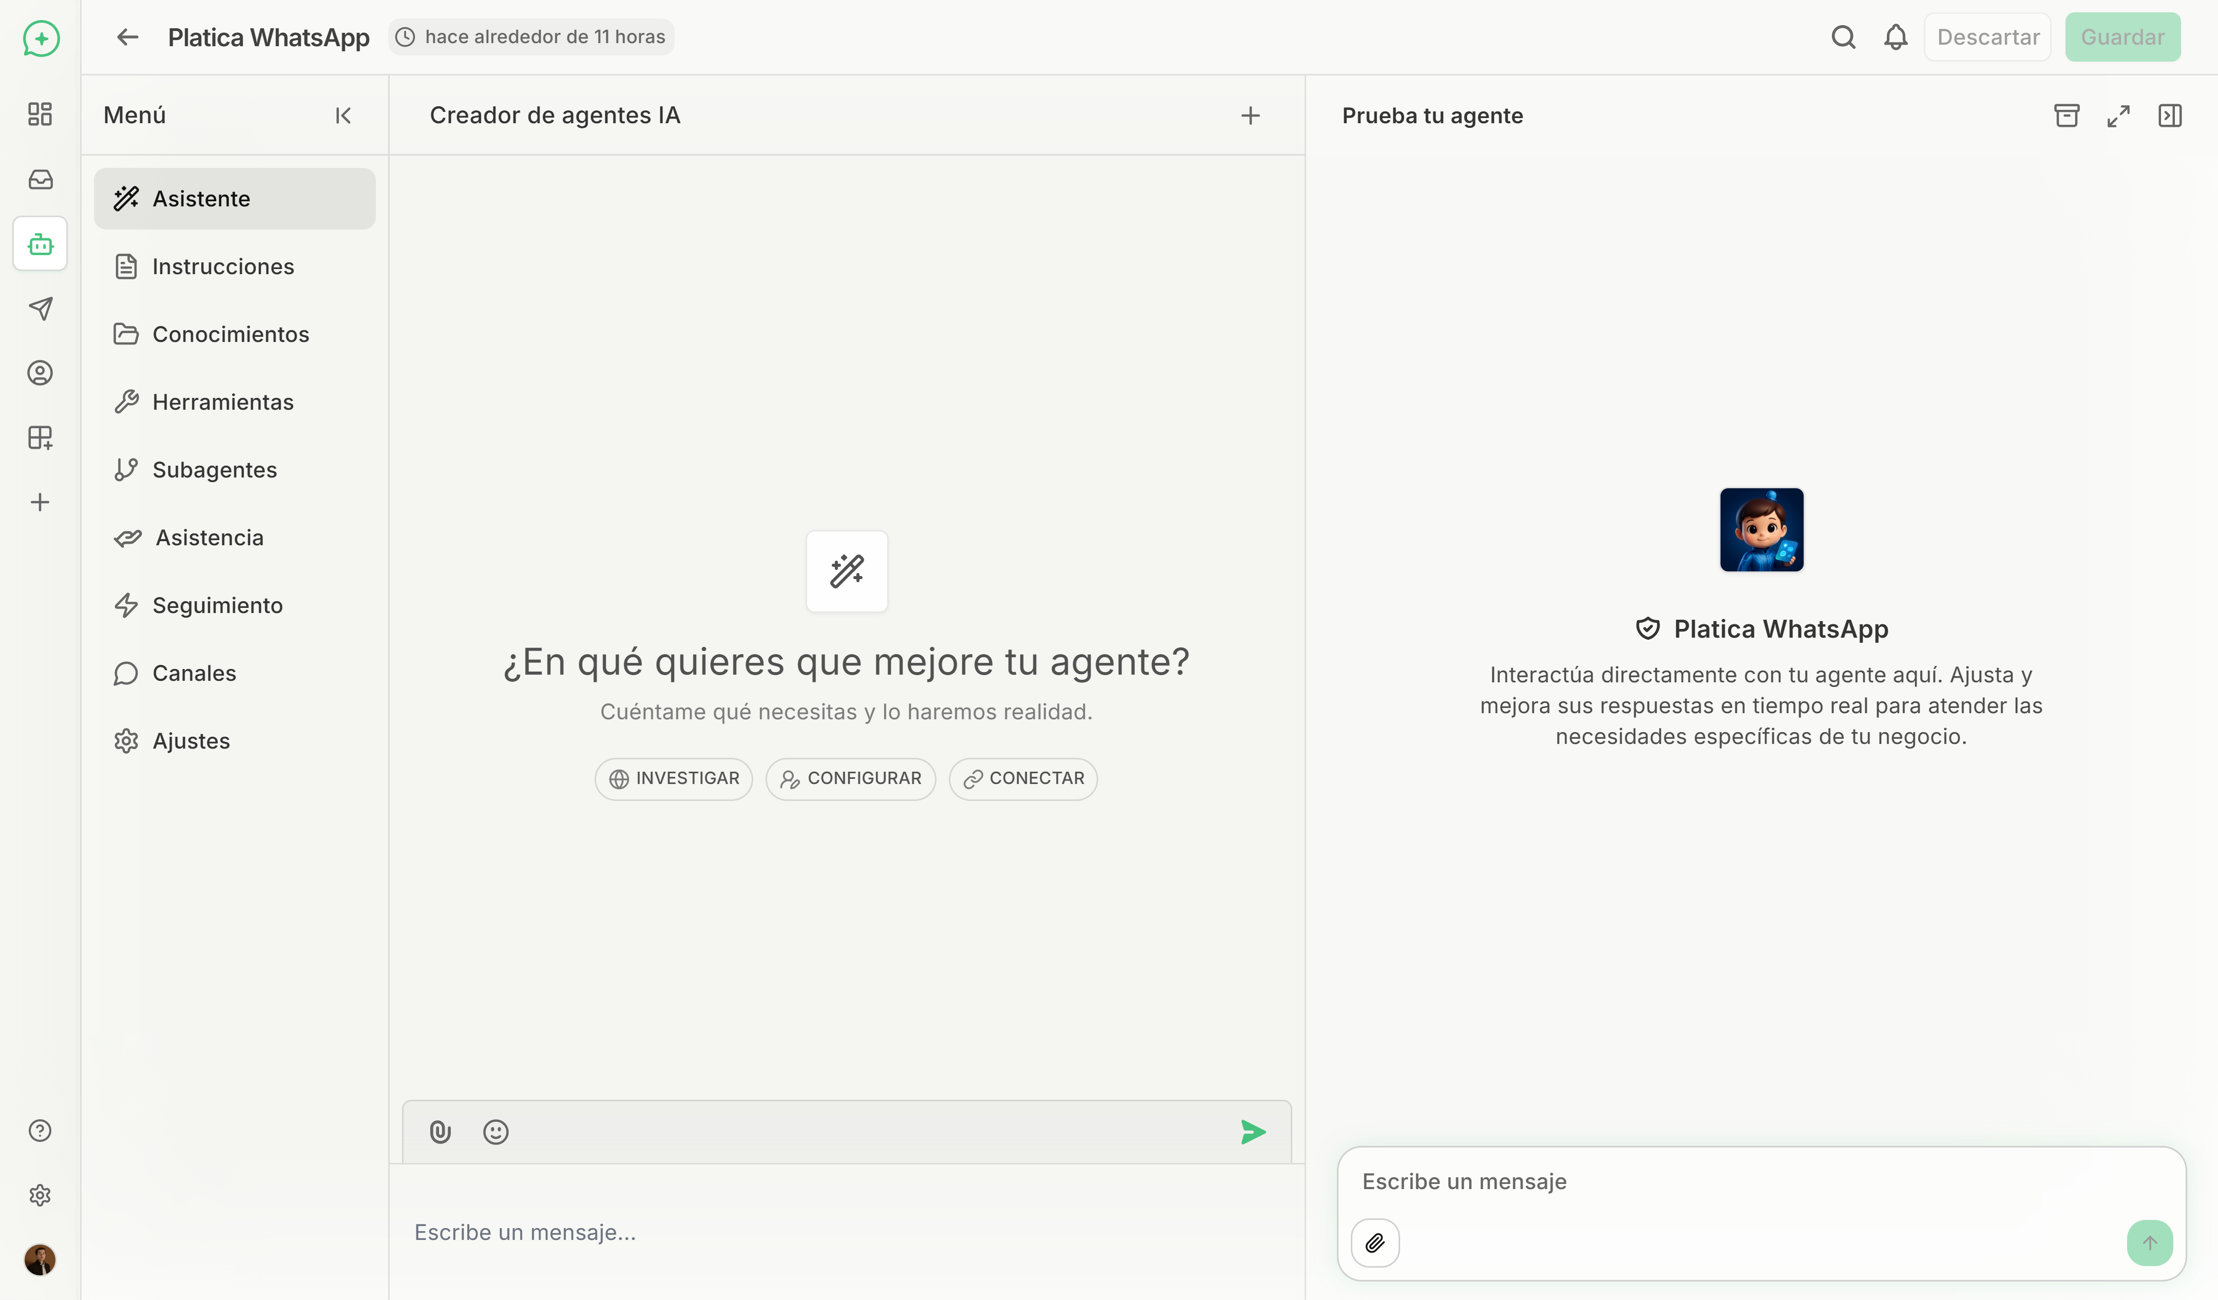The image size is (2218, 1300).
Task: Open the notifications bell
Action: (x=1895, y=37)
